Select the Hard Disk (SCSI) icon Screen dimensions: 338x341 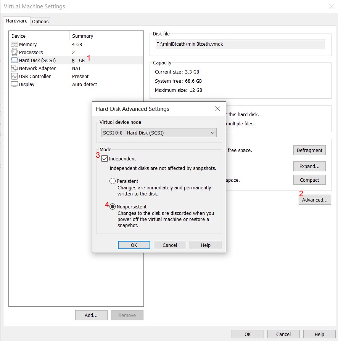point(14,61)
